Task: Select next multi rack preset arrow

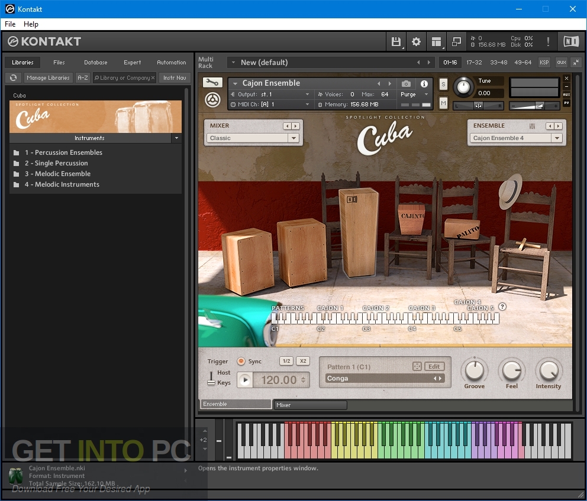Action: [428, 63]
